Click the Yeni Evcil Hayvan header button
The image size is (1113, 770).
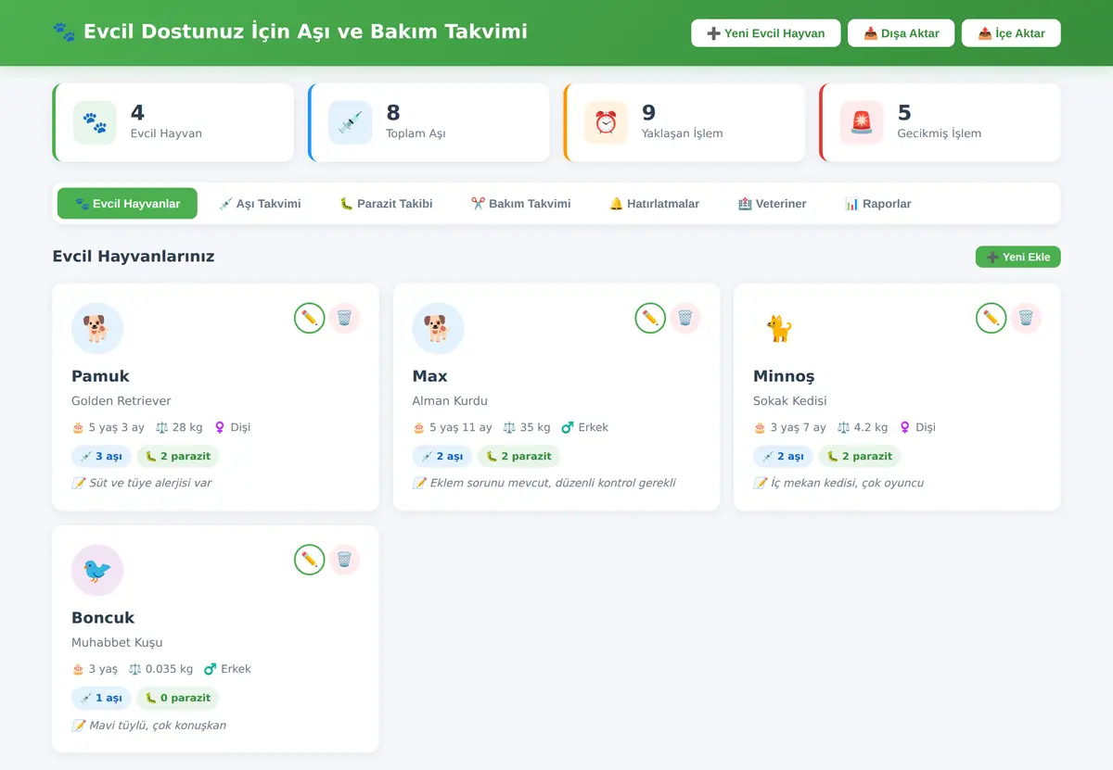[766, 33]
